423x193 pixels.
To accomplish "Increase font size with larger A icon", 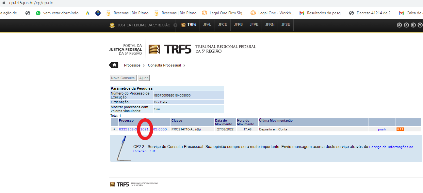I will (399, 25).
